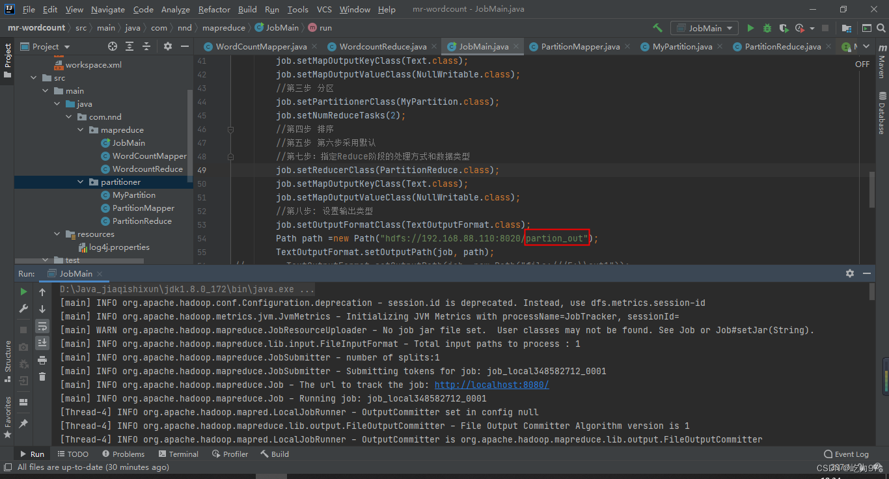Collapse the partitioner package node

(x=81, y=182)
